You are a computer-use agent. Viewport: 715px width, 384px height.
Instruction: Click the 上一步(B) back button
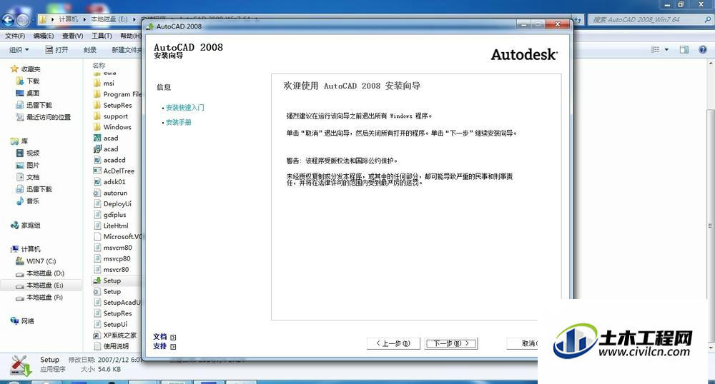(393, 343)
